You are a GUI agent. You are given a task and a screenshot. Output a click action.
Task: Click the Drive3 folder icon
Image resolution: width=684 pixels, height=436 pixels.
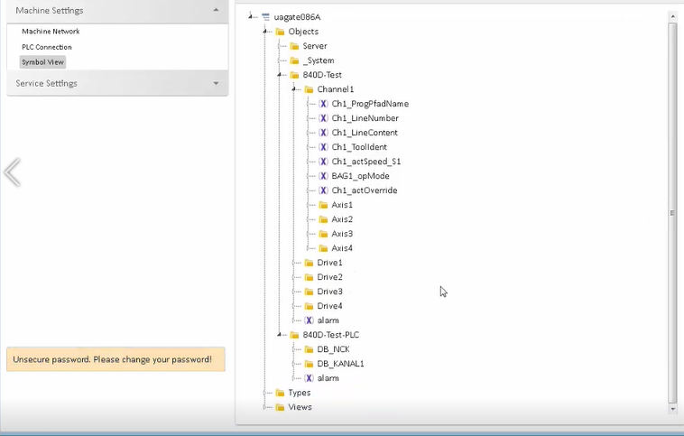pyautogui.click(x=309, y=292)
